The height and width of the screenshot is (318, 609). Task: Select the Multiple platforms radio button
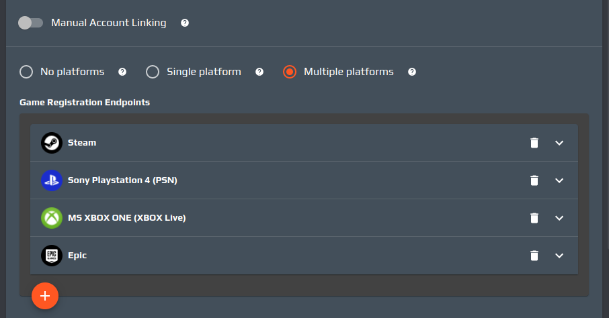(289, 72)
